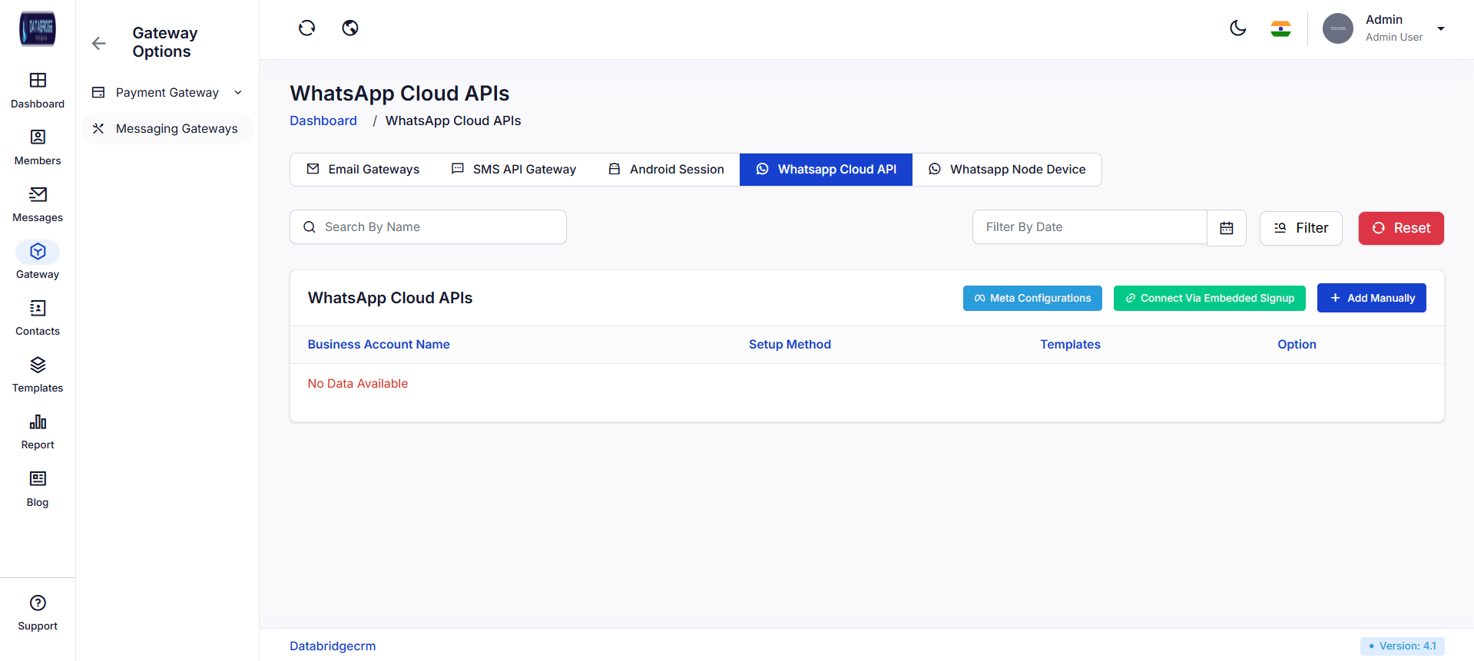Click the Search By Name field

428,227
